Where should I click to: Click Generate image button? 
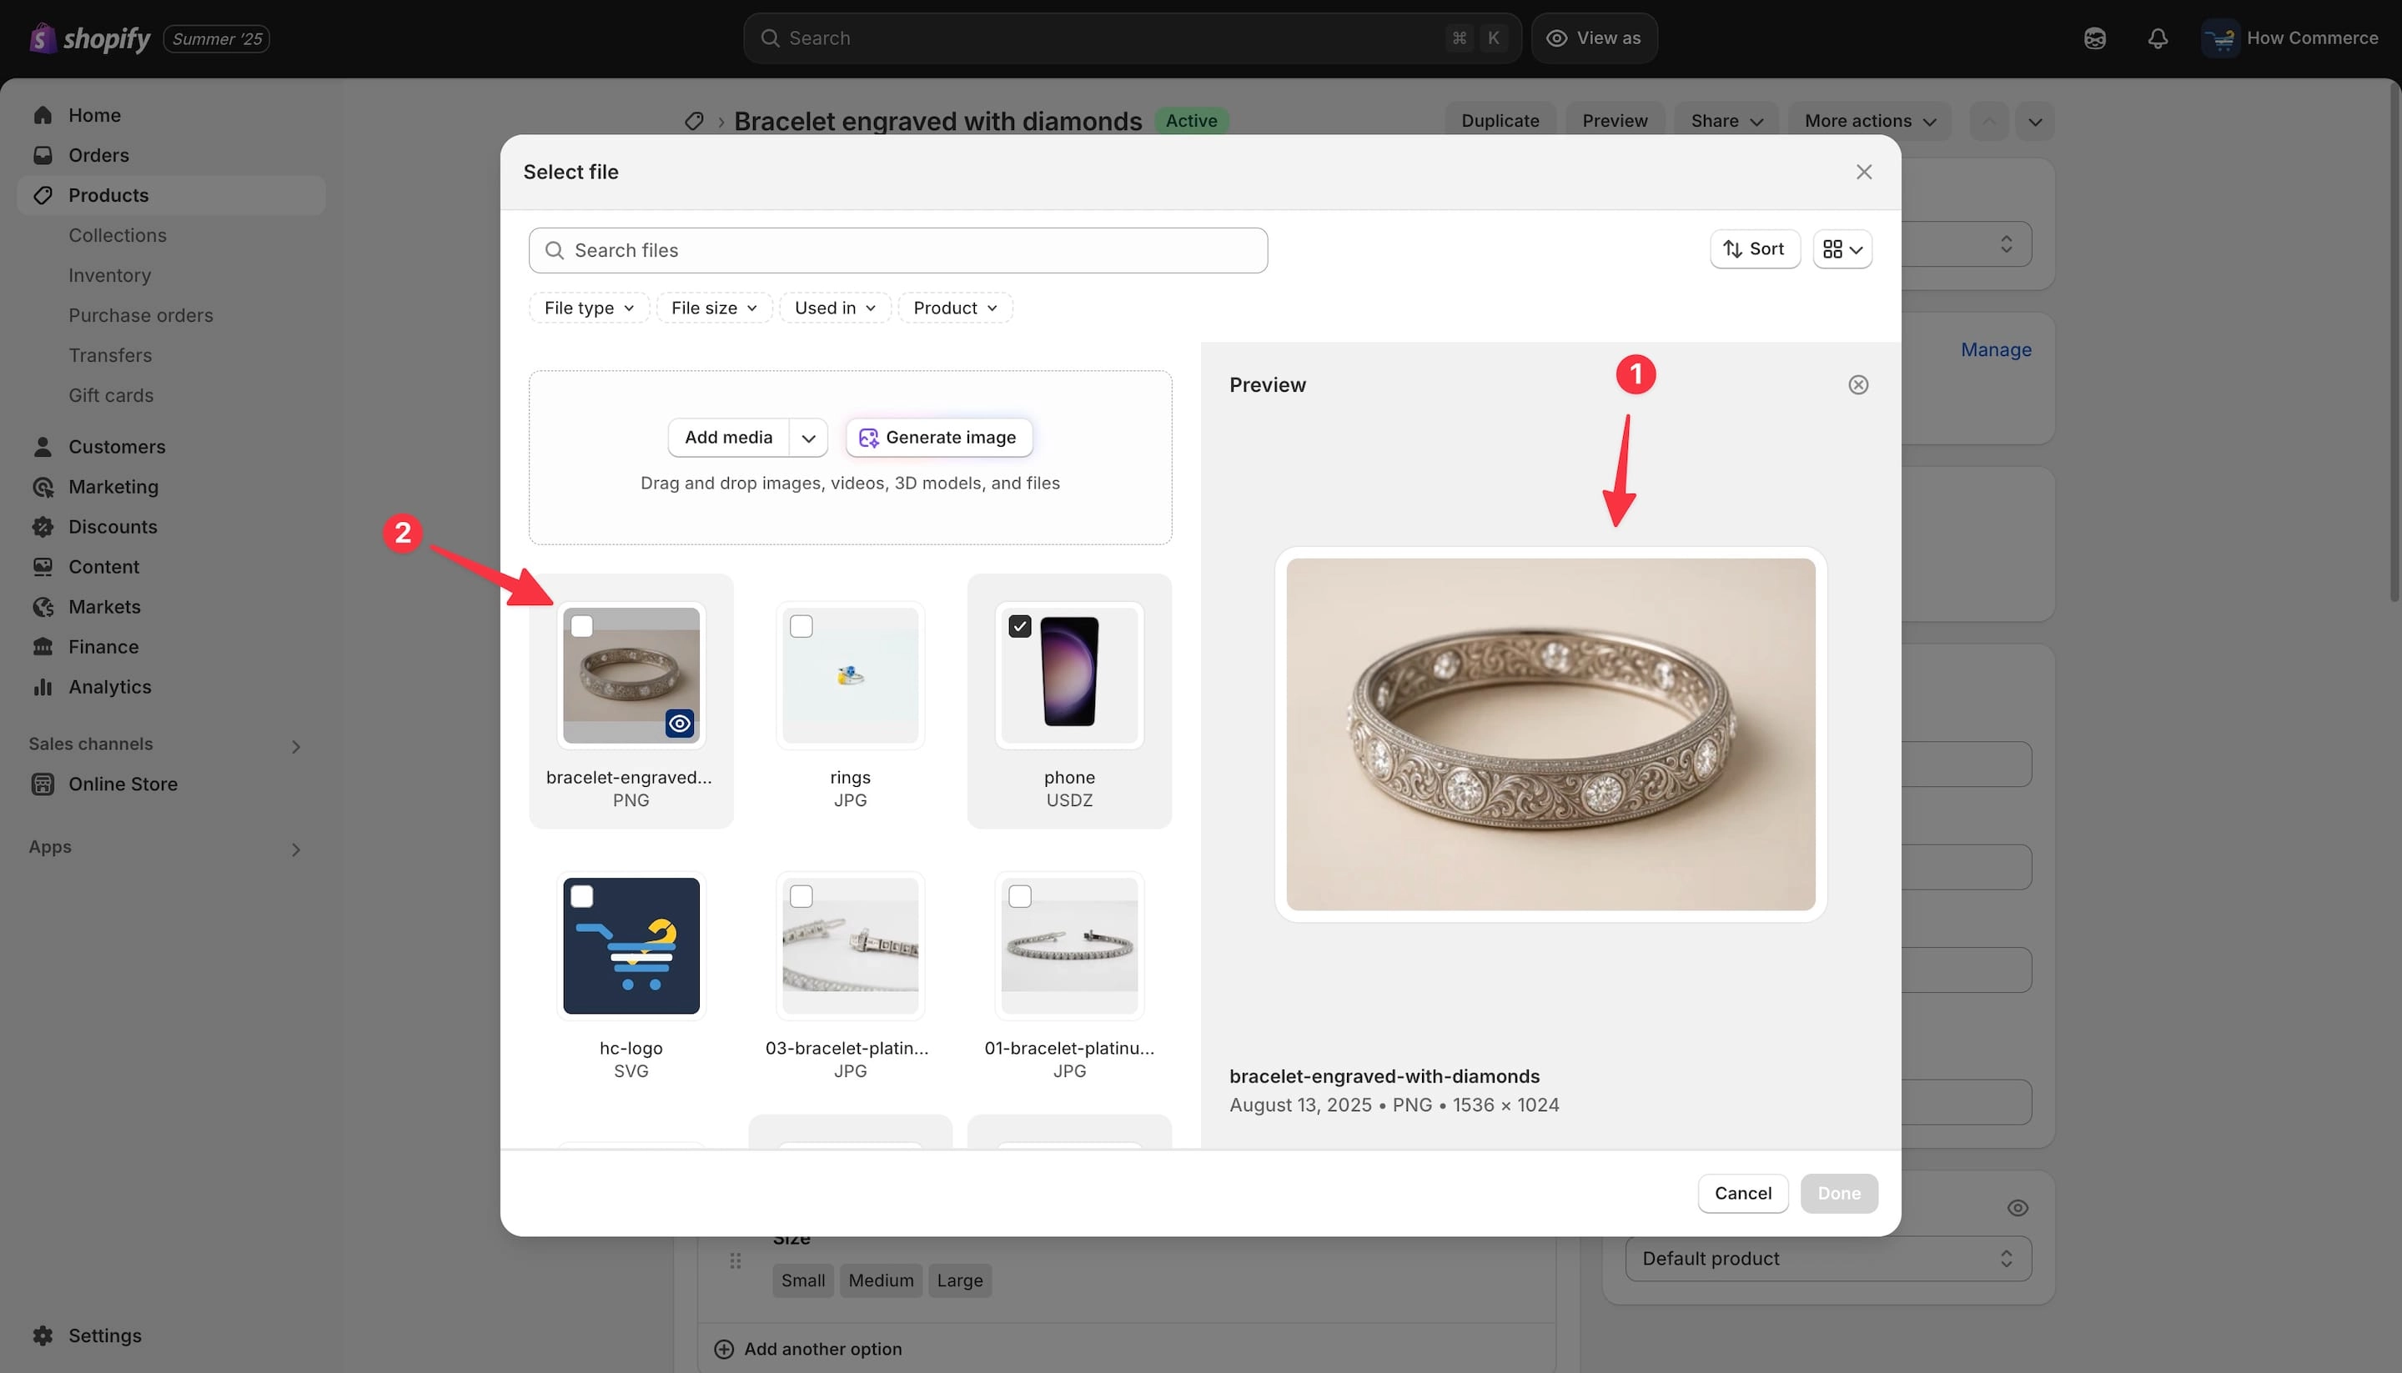click(x=939, y=438)
